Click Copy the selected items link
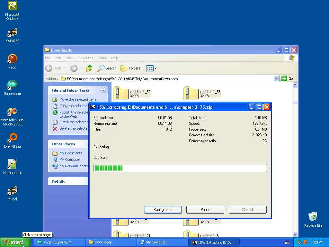 (70, 106)
